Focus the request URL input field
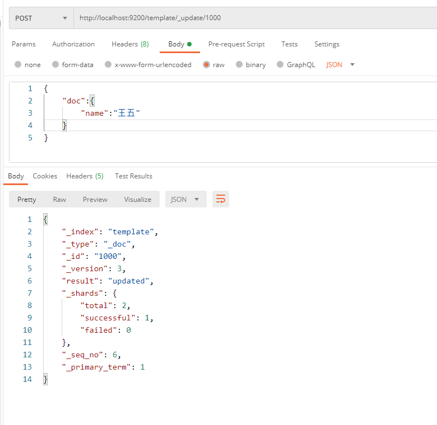 (x=255, y=18)
